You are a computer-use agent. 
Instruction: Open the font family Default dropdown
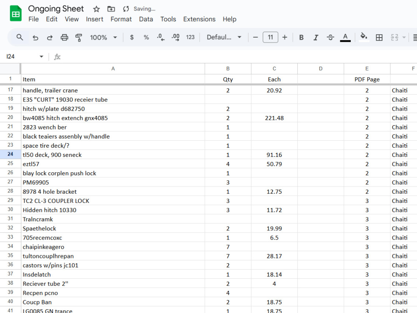pyautogui.click(x=224, y=37)
